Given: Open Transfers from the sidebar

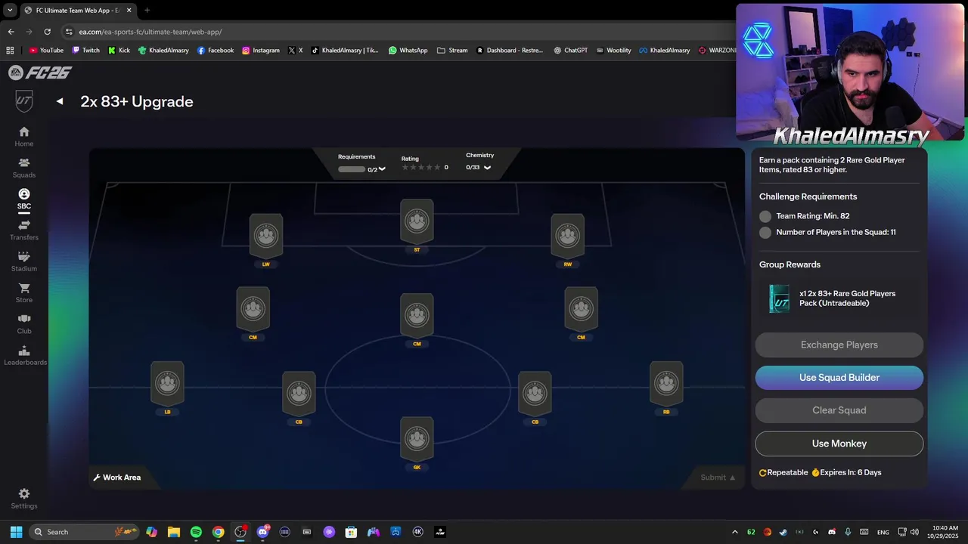Looking at the screenshot, I should tap(24, 230).
